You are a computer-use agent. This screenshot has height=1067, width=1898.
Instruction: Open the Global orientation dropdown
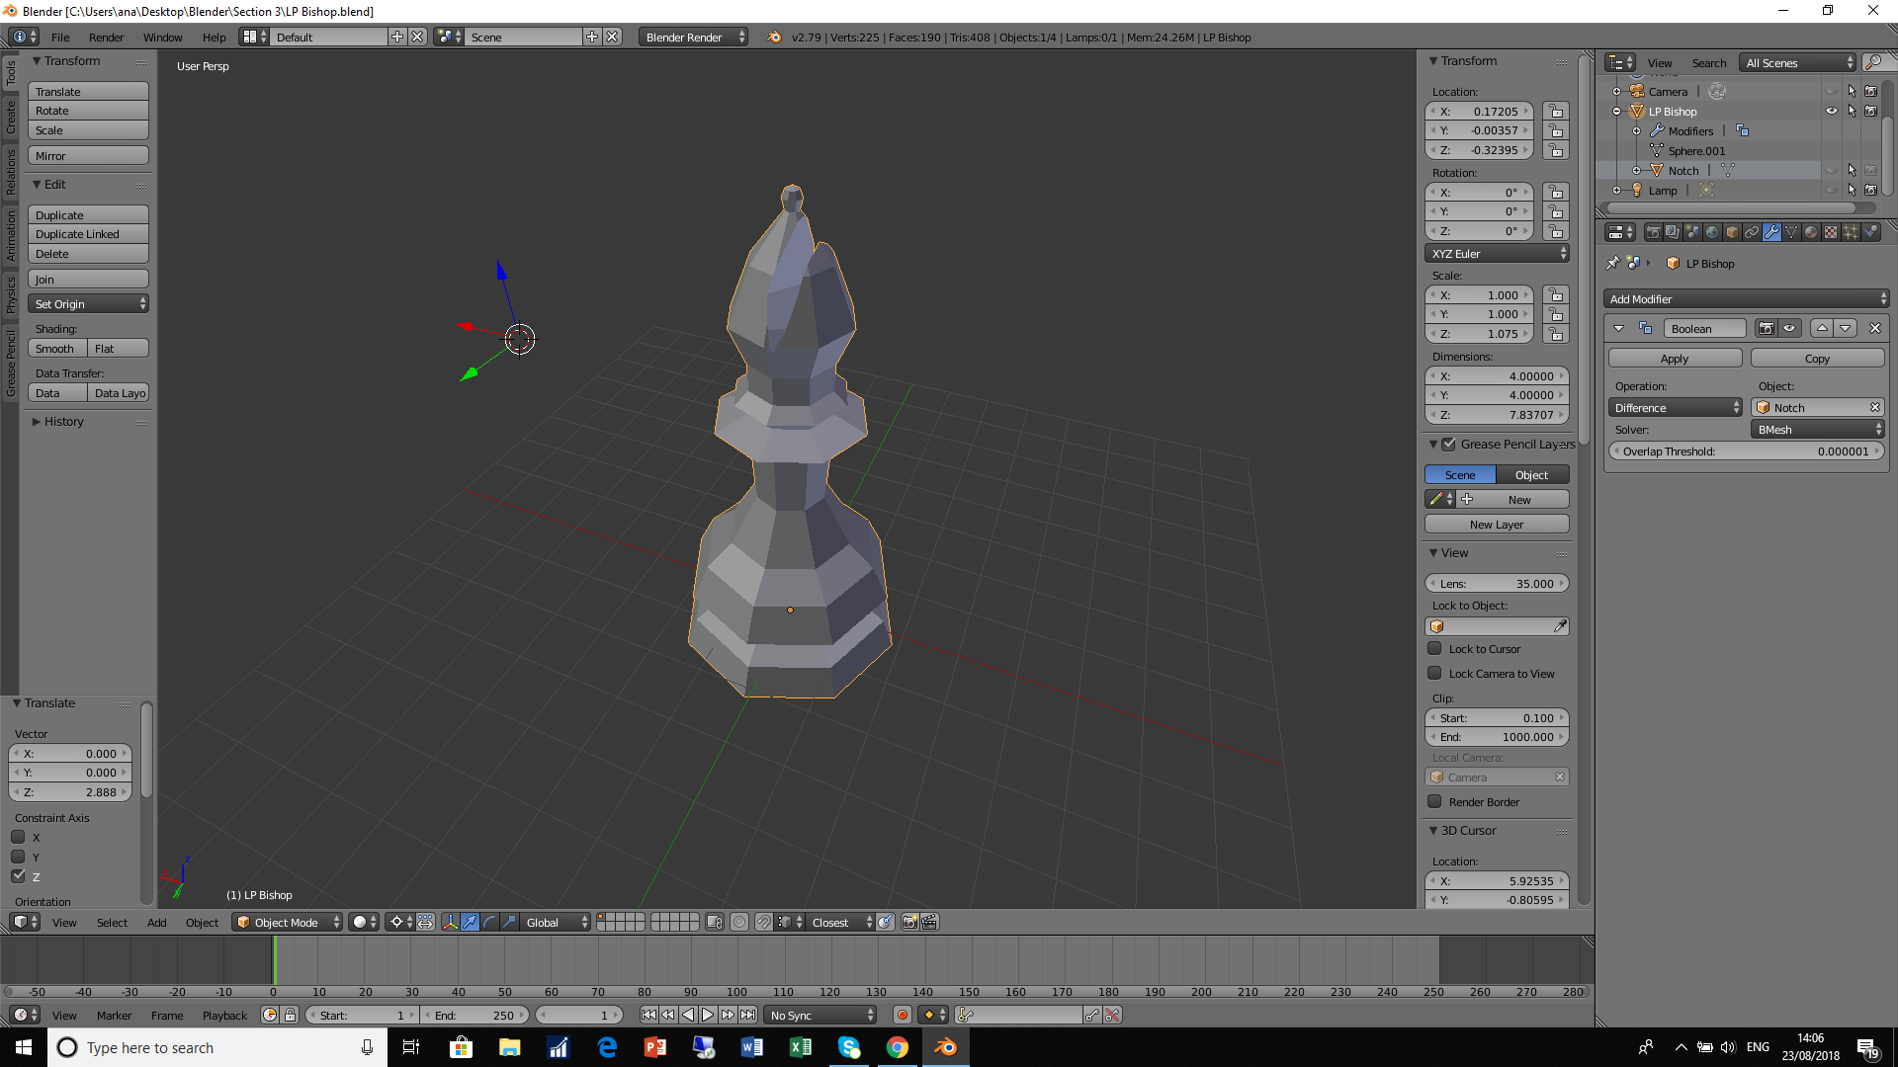coord(556,922)
